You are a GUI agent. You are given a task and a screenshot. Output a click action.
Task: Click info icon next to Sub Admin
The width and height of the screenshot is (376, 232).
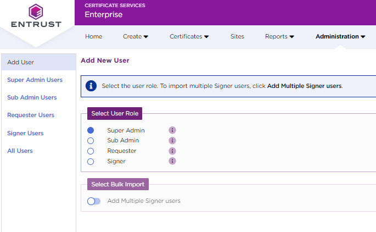[172, 141]
